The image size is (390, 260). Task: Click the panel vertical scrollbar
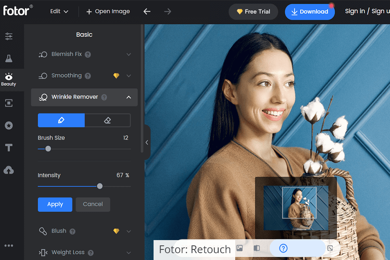click(142, 89)
